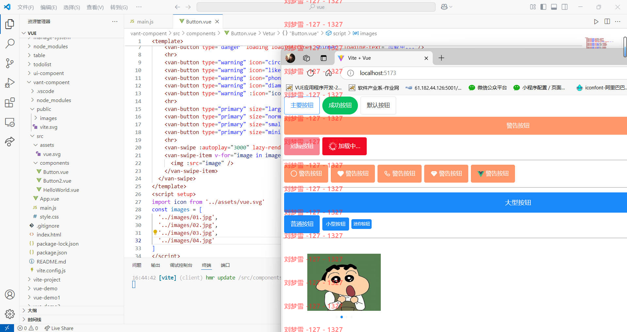Open the 文件(F) menu
The image size is (627, 332).
coord(25,7)
